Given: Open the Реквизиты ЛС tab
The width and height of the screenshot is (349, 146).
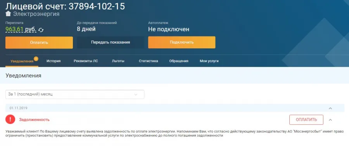Looking at the screenshot, I should (x=86, y=61).
